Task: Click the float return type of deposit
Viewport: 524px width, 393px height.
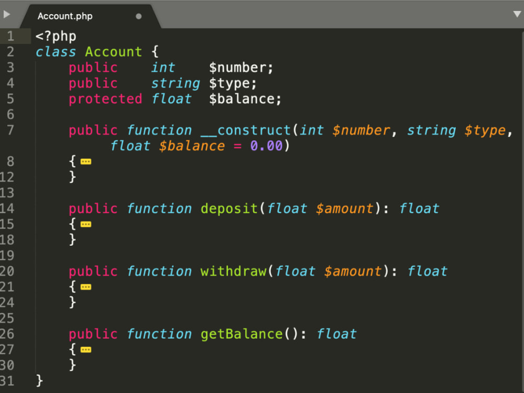Action: click(419, 209)
